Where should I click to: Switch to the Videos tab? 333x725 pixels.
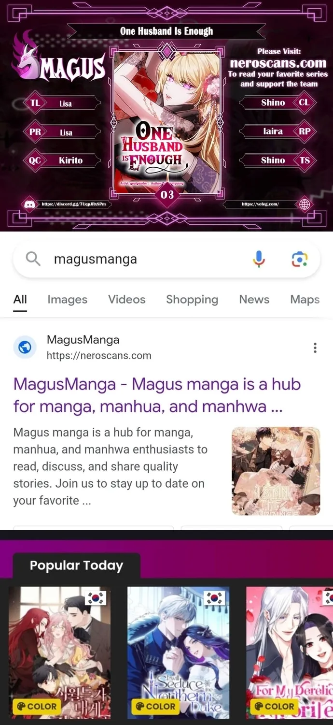pos(127,299)
